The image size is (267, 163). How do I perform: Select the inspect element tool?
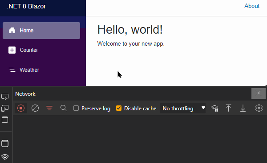(5, 97)
